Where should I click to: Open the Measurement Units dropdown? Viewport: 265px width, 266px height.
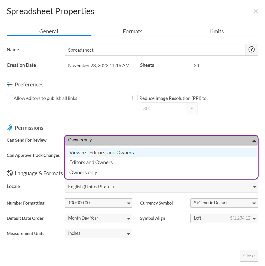point(98,233)
